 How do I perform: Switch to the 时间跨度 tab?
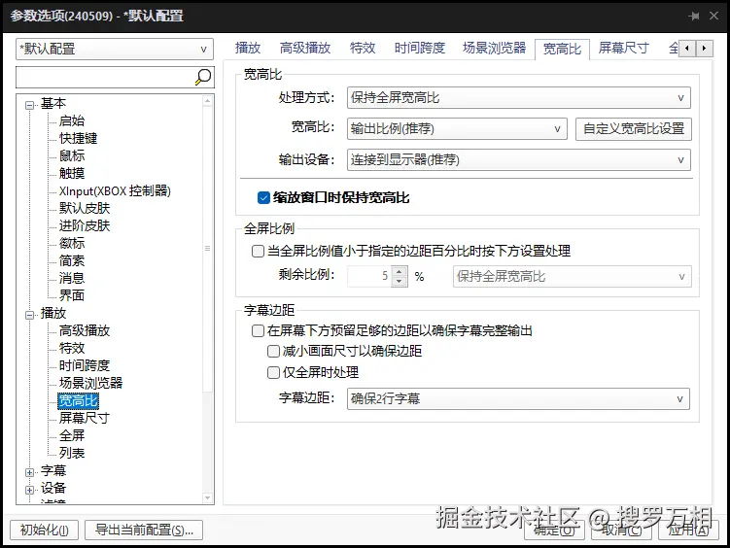(420, 48)
